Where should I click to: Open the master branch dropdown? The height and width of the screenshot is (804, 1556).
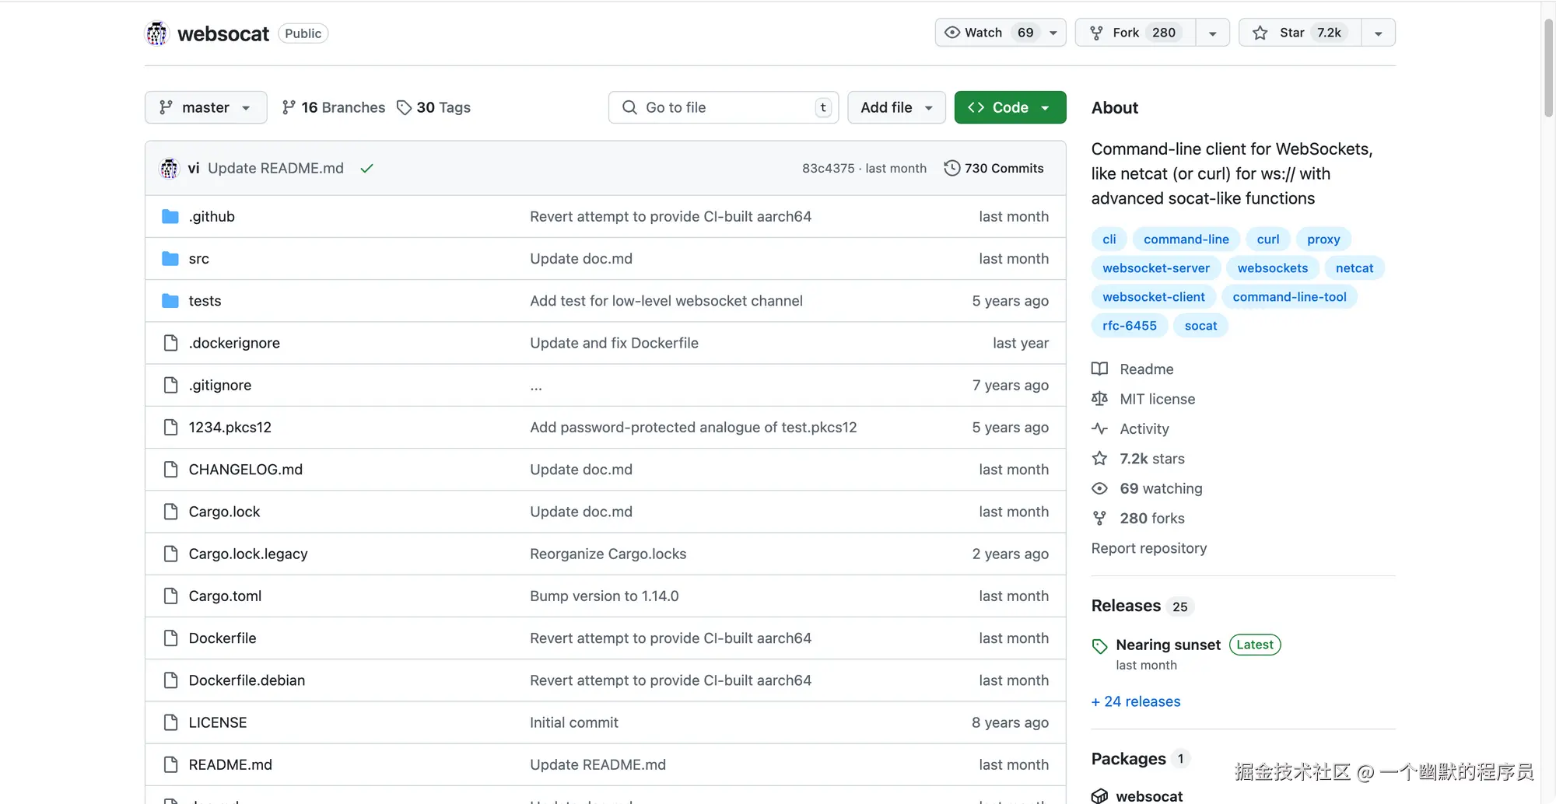click(x=205, y=107)
